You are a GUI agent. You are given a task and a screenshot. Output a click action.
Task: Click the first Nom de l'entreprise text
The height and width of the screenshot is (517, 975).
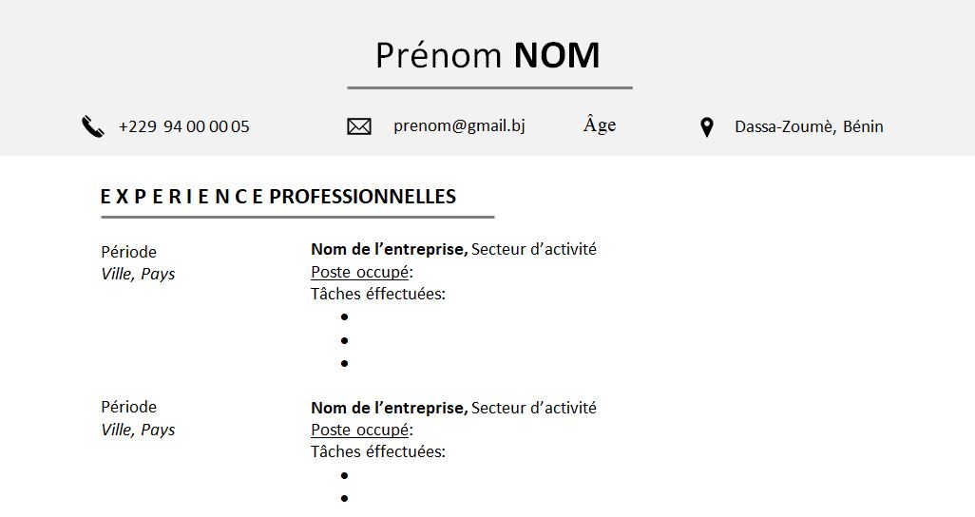point(389,249)
